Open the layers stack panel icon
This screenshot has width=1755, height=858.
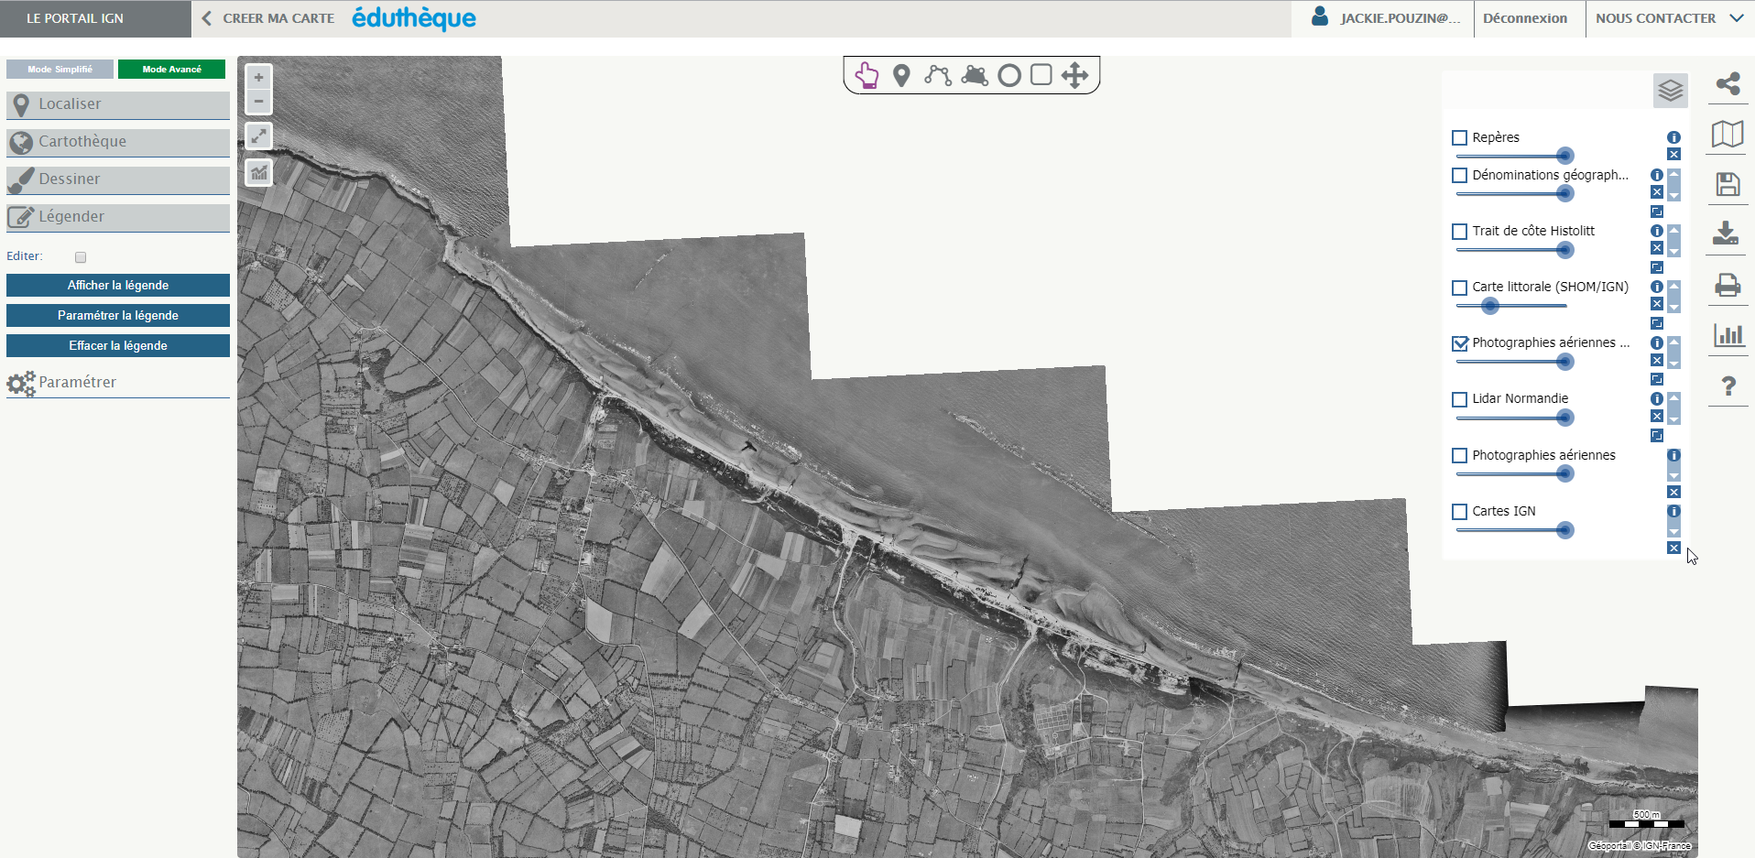(1670, 90)
